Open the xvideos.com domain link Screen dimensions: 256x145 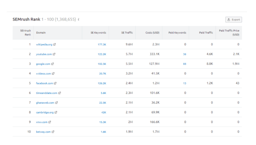[44, 73]
